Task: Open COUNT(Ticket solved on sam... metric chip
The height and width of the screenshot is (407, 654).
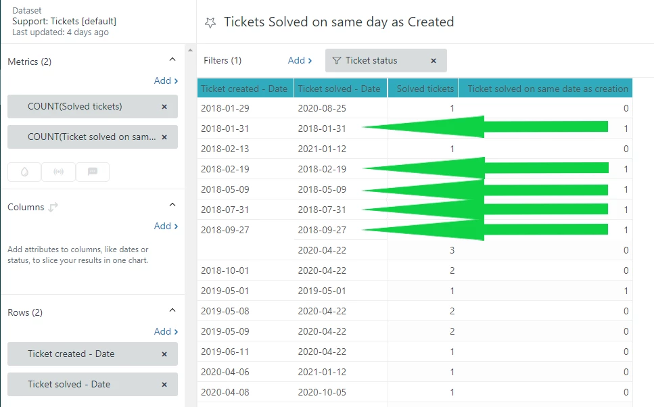Action: click(x=92, y=137)
